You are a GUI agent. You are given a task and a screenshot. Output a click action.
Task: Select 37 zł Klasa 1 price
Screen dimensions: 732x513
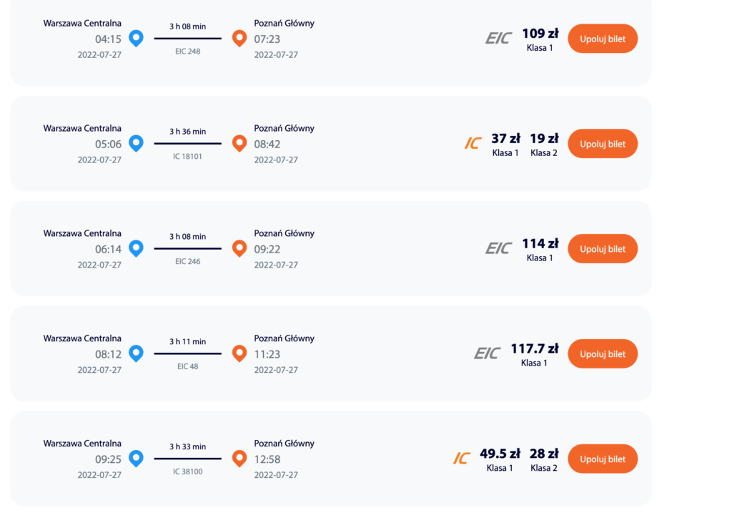pyautogui.click(x=505, y=144)
